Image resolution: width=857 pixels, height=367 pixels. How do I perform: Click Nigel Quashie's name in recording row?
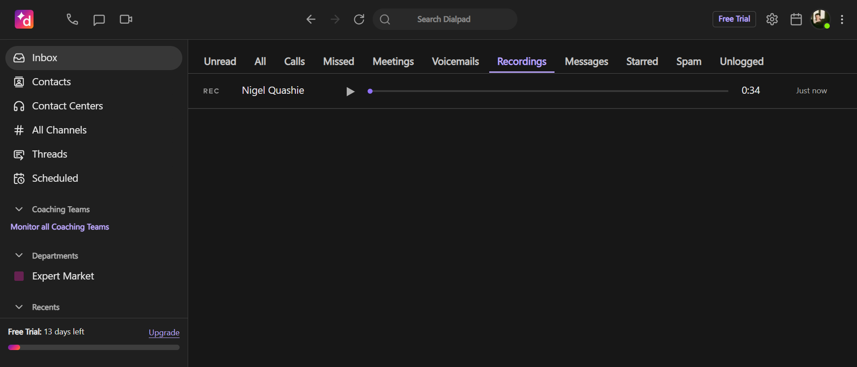point(273,91)
